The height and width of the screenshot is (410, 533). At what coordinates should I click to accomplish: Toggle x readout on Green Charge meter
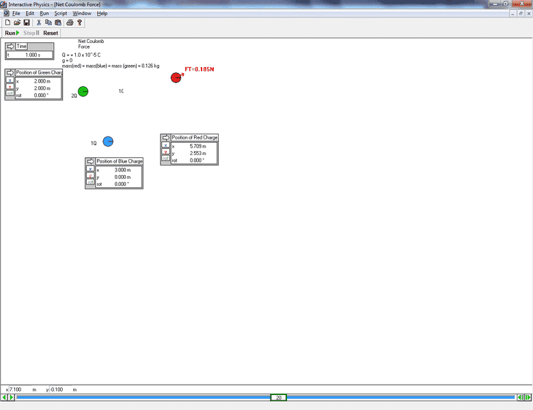(x=10, y=80)
